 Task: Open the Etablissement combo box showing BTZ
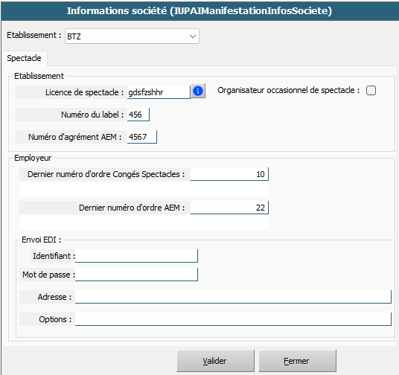132,36
